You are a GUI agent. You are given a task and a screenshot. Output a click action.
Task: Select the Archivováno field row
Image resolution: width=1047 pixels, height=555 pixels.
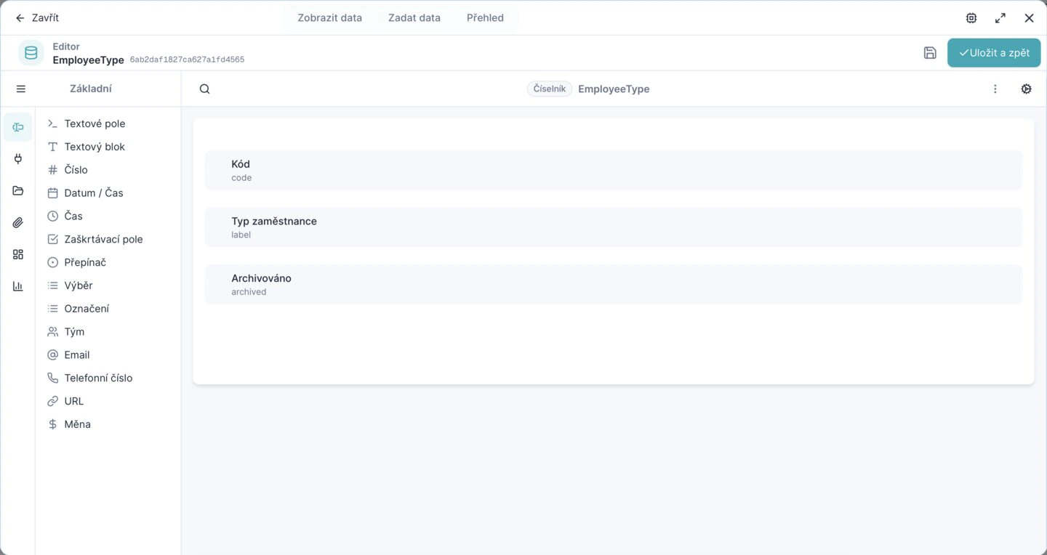click(x=613, y=284)
